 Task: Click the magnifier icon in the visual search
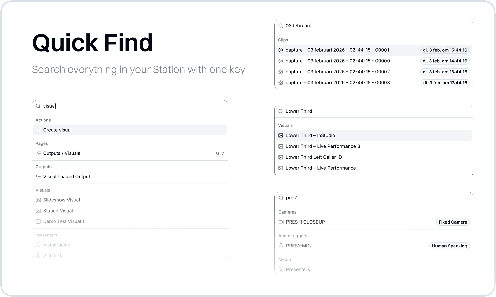(x=38, y=106)
